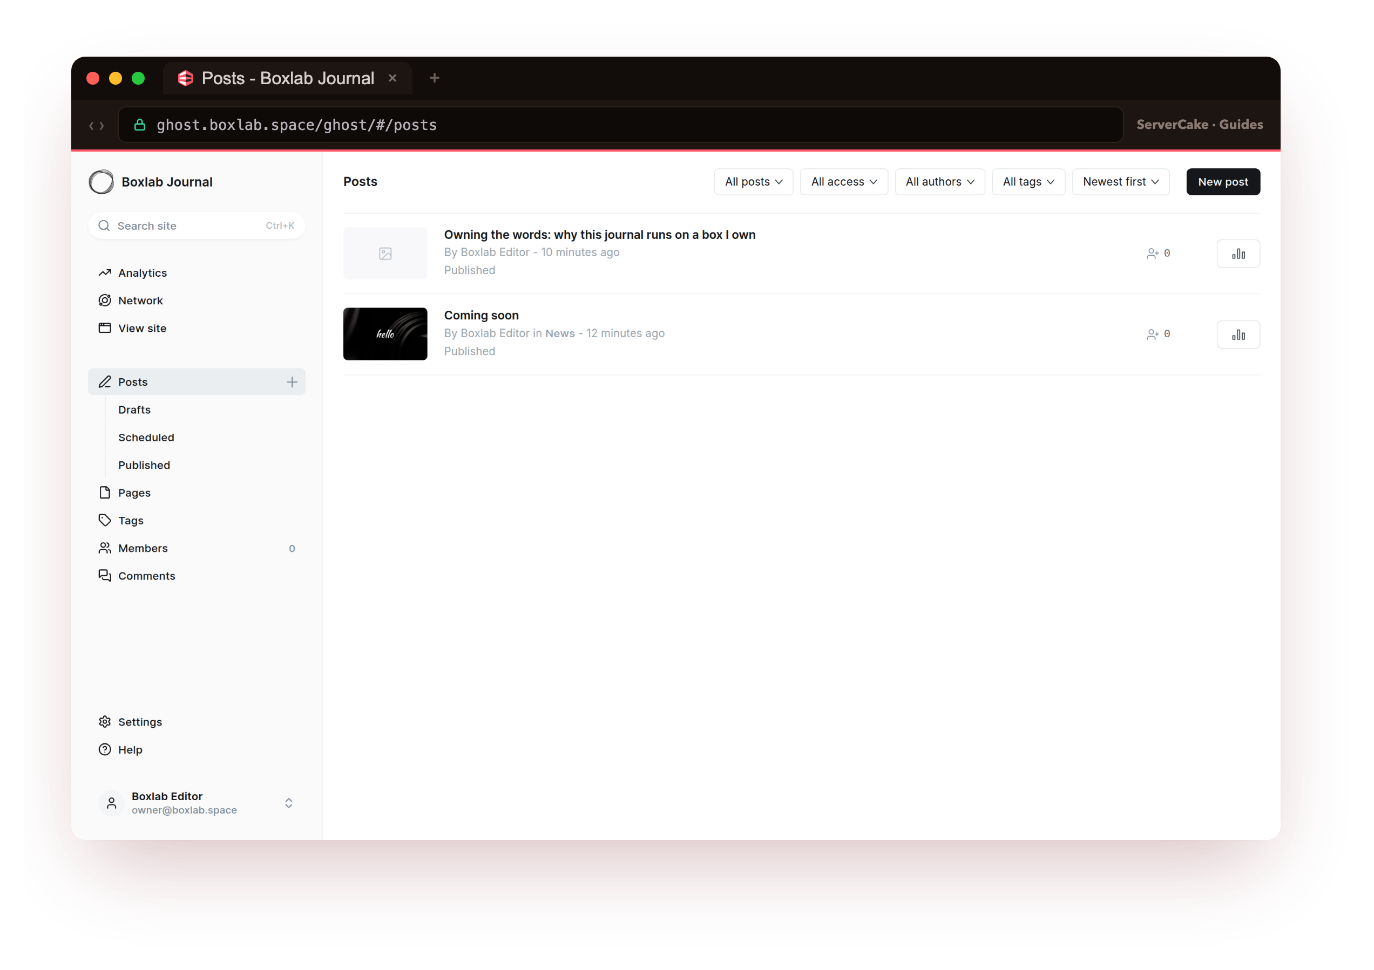Click '10 minutes ago' byline text
This screenshot has height=970, width=1374.
click(x=580, y=252)
